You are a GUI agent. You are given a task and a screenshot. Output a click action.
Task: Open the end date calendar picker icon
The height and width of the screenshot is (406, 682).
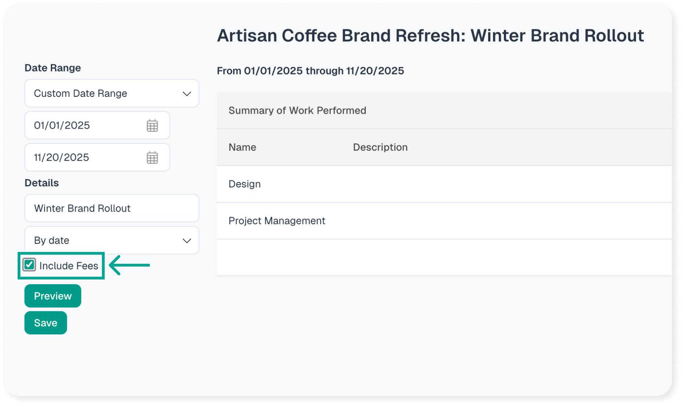pyautogui.click(x=152, y=158)
